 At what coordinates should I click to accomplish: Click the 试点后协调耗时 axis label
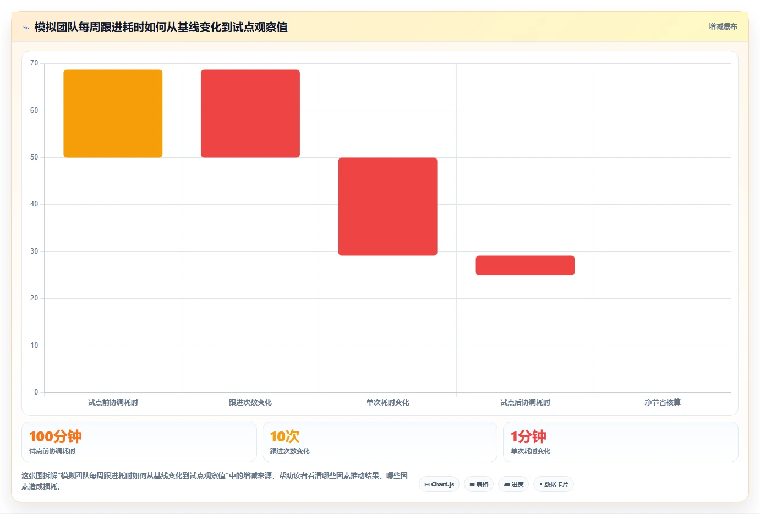pyautogui.click(x=525, y=402)
